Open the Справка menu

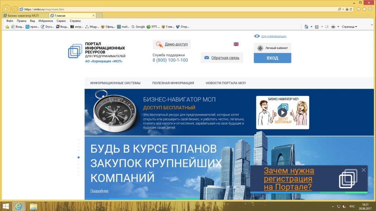pos(75,21)
